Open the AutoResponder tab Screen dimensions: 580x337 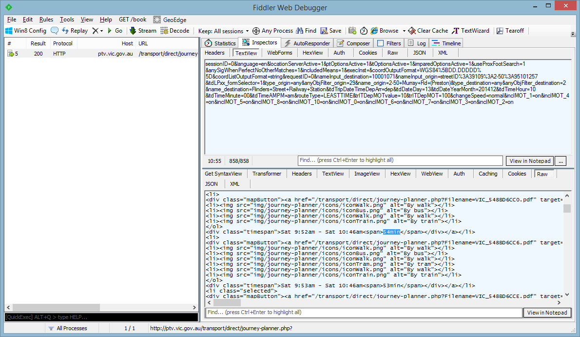pos(307,43)
